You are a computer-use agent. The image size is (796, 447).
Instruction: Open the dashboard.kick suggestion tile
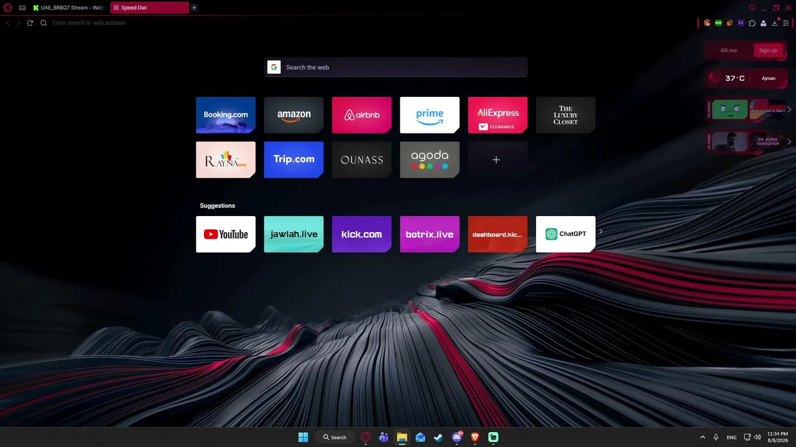[497, 234]
